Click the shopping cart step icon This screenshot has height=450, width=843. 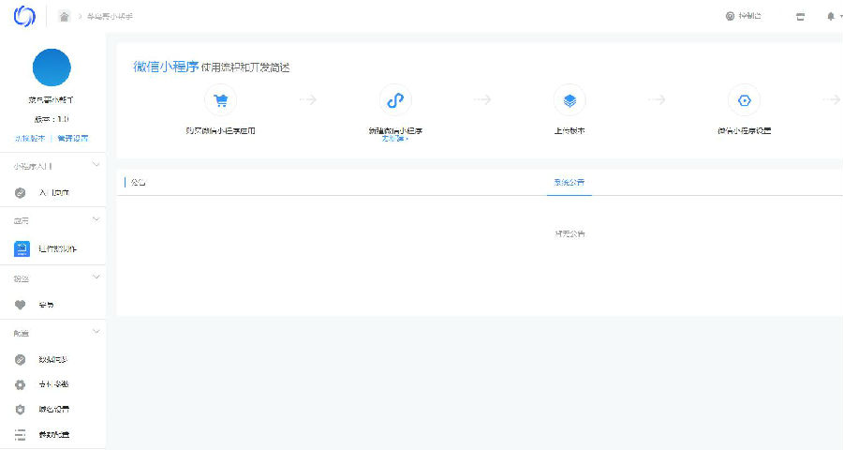pyautogui.click(x=220, y=100)
